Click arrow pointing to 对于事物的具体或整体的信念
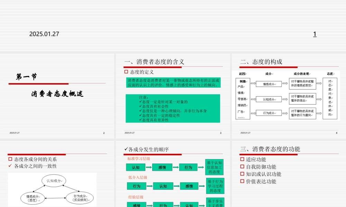This screenshot has height=207, width=346. 285,99
